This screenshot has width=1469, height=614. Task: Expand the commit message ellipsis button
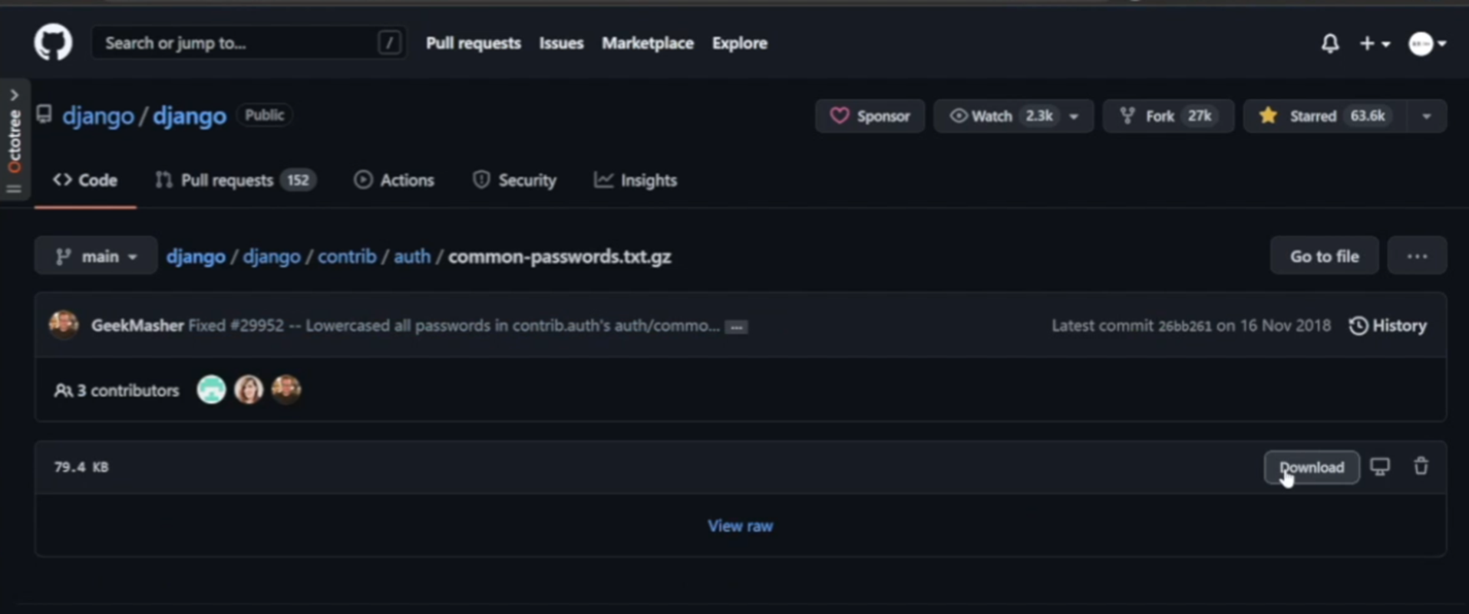(736, 327)
